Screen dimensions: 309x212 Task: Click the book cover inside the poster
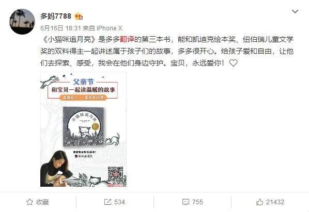[84, 127]
